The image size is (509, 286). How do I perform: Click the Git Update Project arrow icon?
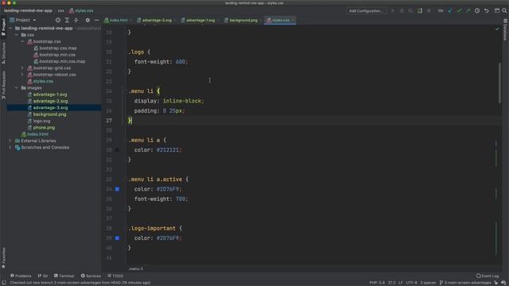[x=450, y=10]
